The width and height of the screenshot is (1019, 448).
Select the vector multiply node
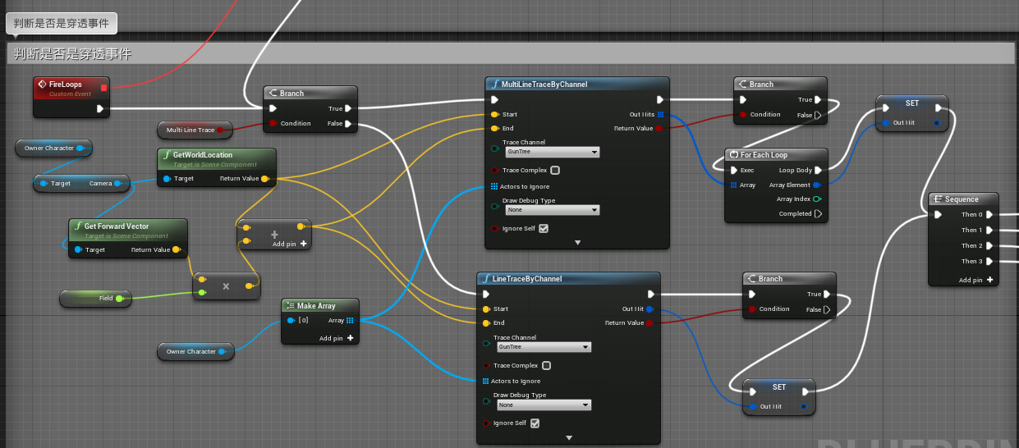(227, 286)
